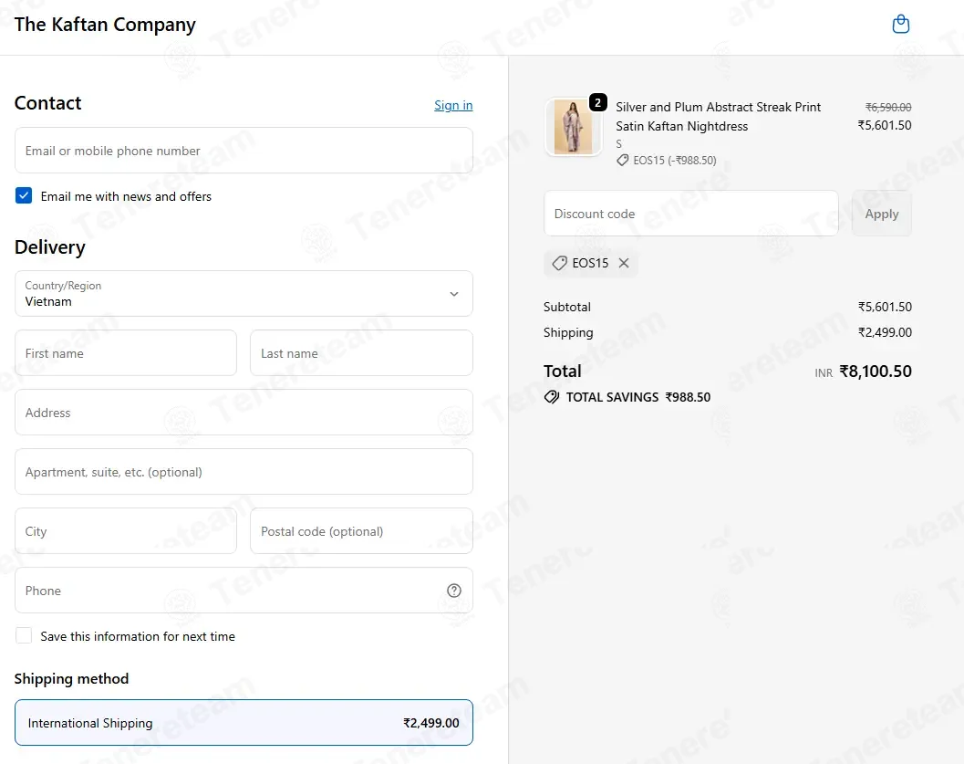Image resolution: width=964 pixels, height=764 pixels.
Task: Click the Total Savings tag icon
Action: coord(552,397)
